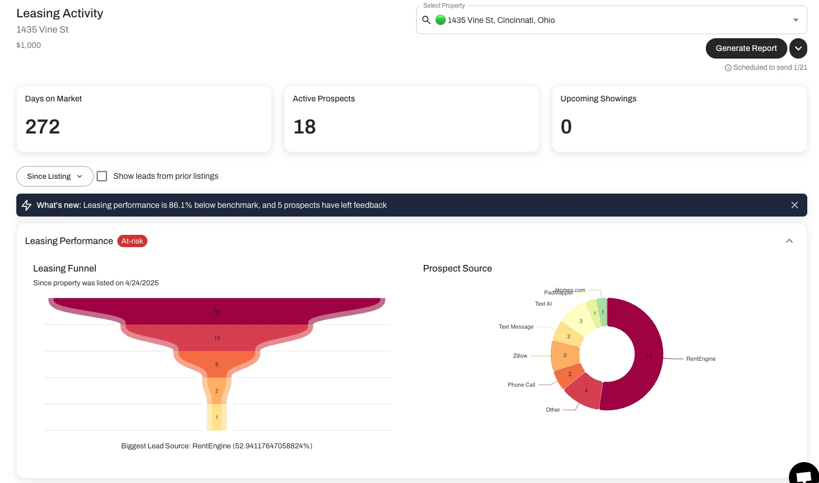
Task: Click the top funnel stage showing 34
Action: 216,311
